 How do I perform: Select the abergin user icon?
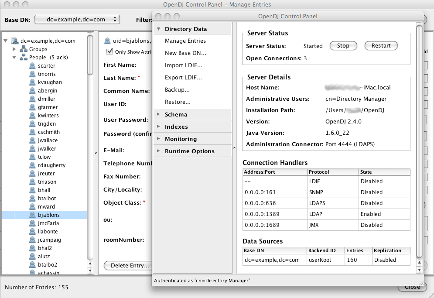point(32,91)
